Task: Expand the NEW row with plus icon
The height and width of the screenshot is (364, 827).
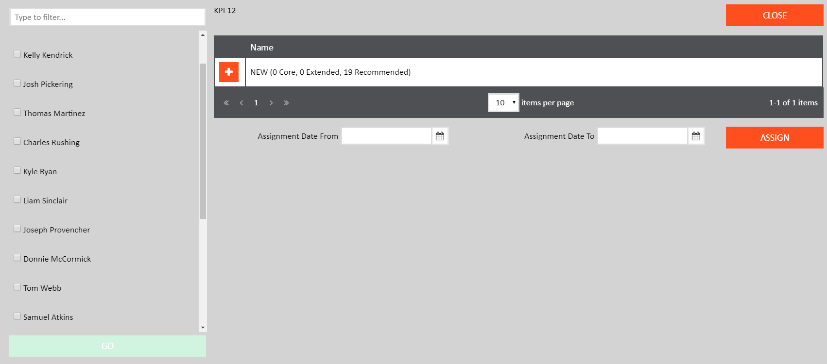Action: (229, 72)
